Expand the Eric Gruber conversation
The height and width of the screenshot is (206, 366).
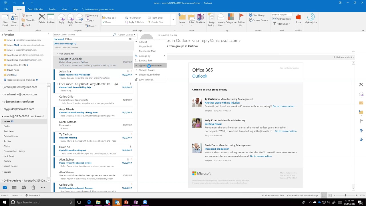pyautogui.click(x=57, y=84)
